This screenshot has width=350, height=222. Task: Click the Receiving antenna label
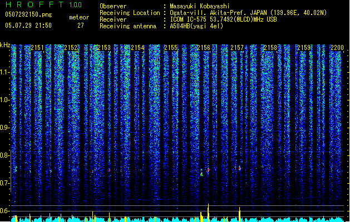(x=128, y=26)
